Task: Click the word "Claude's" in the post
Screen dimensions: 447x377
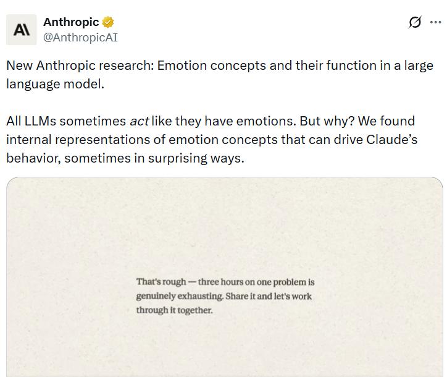Action: pyautogui.click(x=391, y=139)
